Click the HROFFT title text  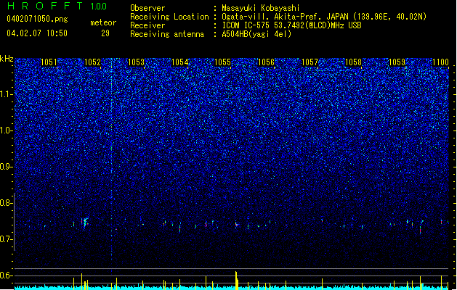(x=45, y=6)
